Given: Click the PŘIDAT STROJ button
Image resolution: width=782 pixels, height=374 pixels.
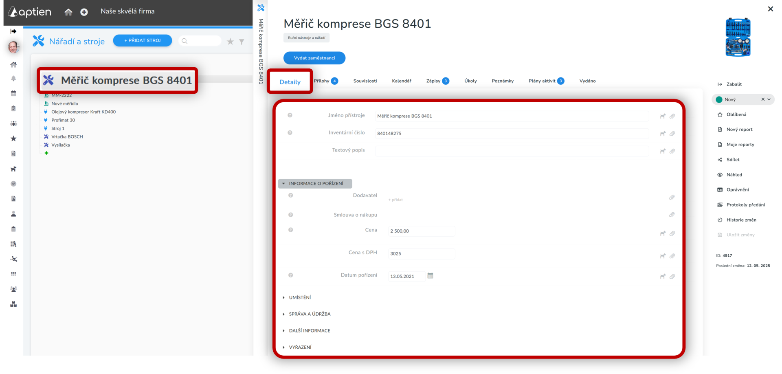Looking at the screenshot, I should click(142, 40).
